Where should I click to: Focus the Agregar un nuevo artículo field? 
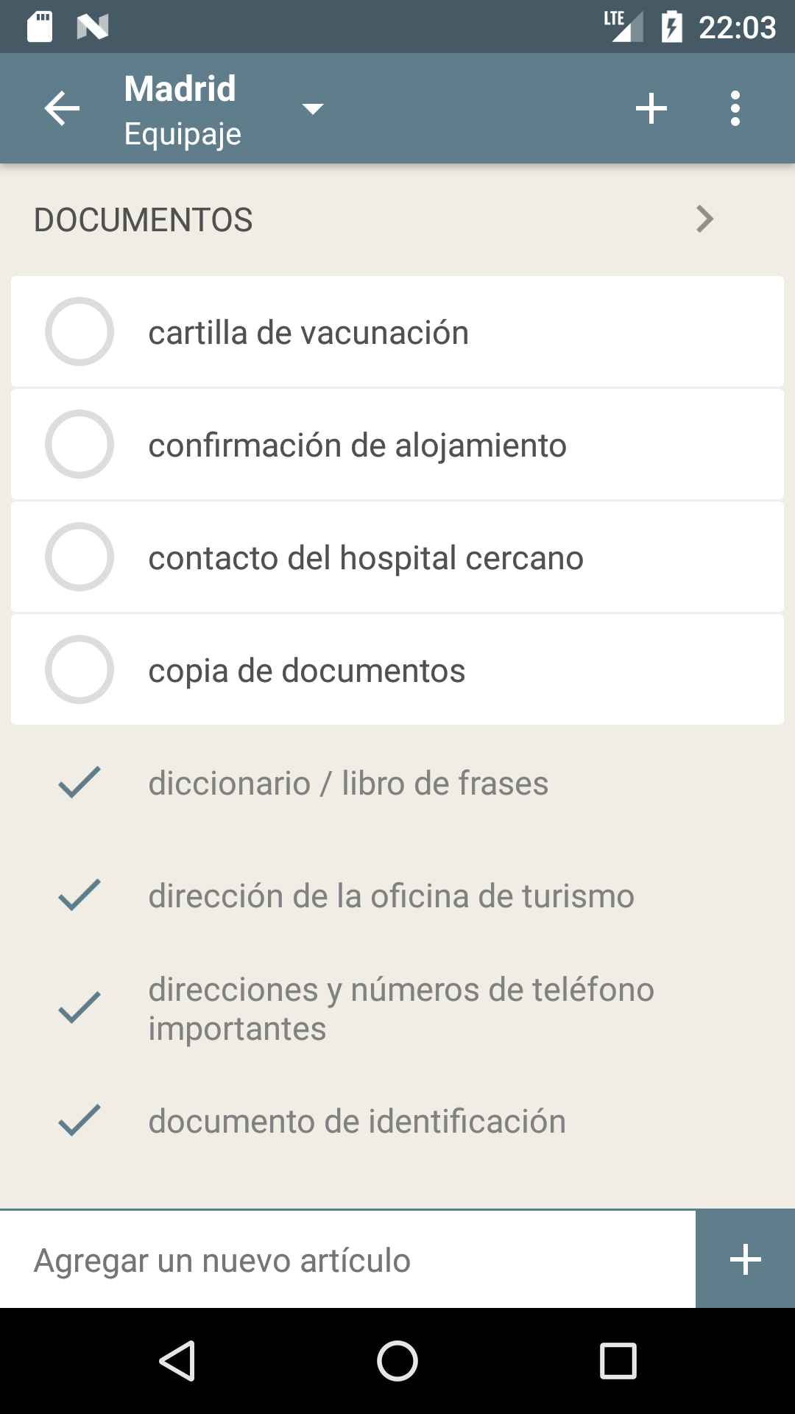(x=347, y=1260)
